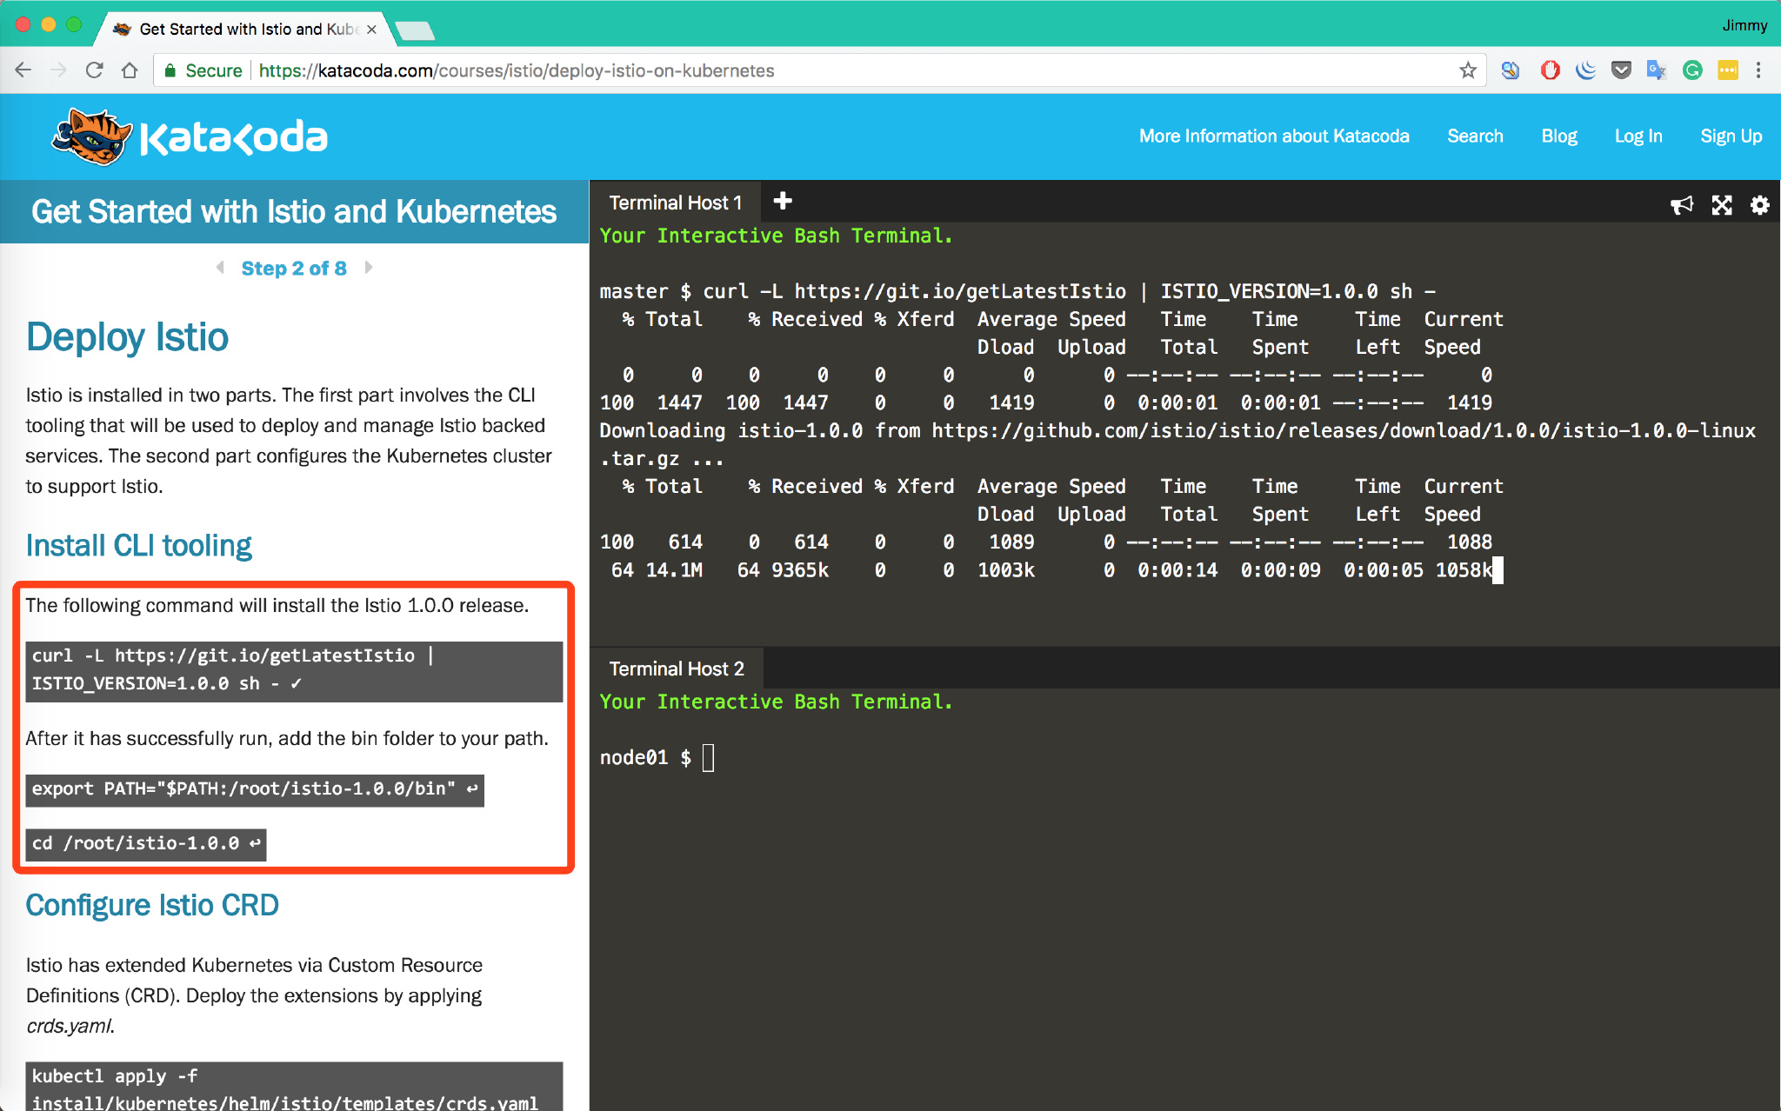Open Chrome three-dot menu
The image size is (1781, 1111).
1758,70
